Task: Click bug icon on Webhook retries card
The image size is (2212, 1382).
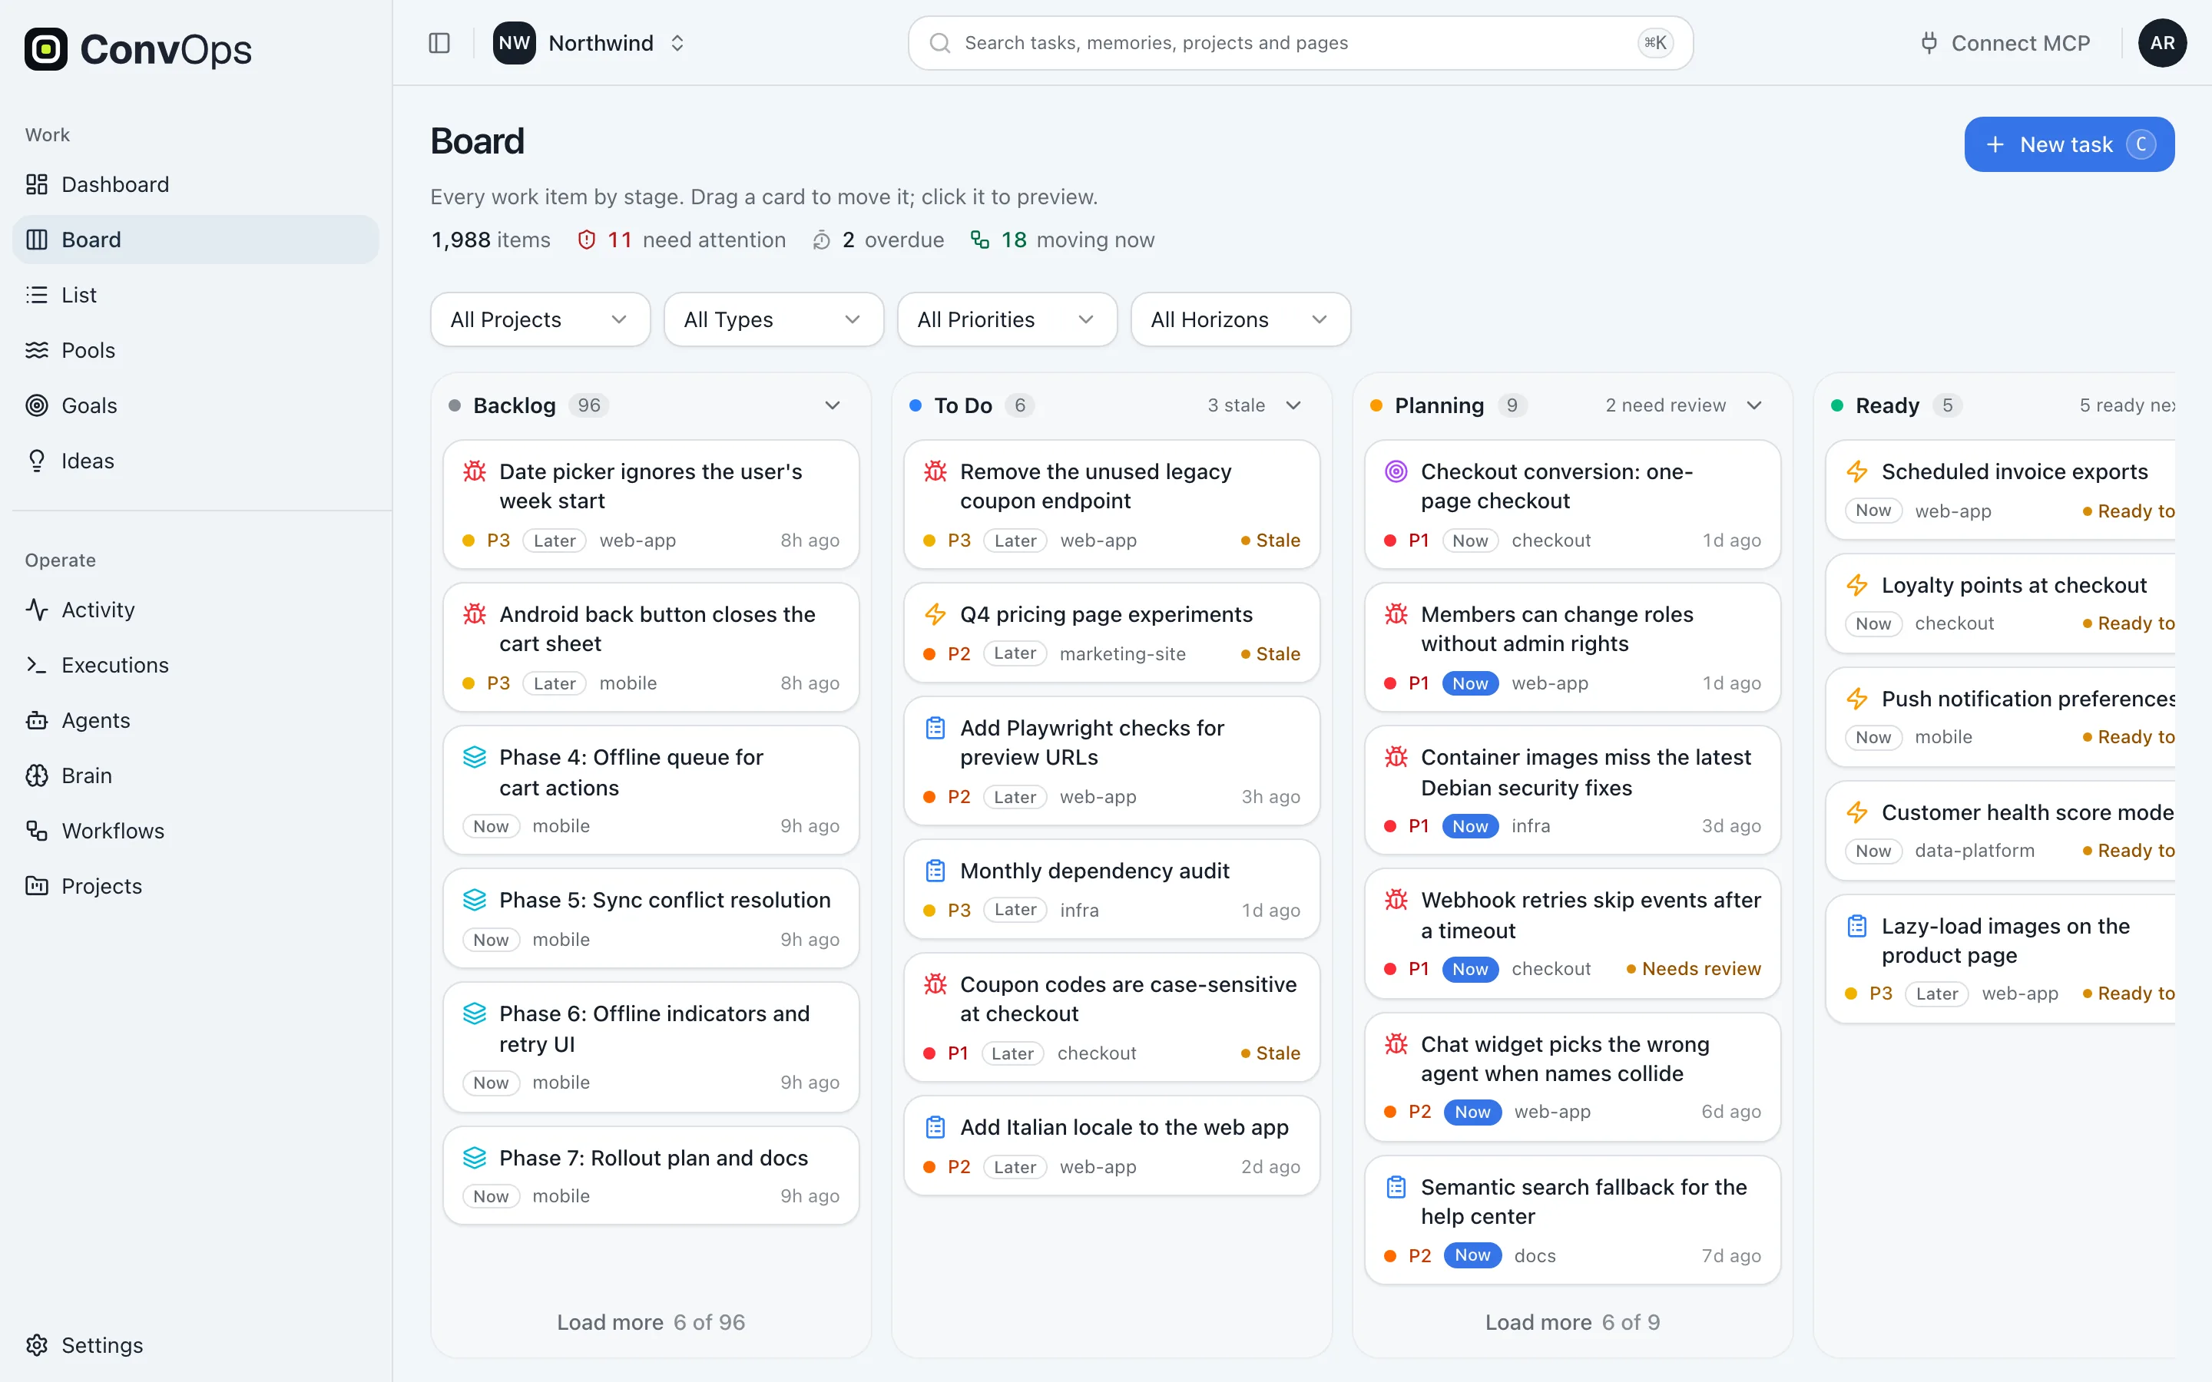Action: [x=1396, y=899]
